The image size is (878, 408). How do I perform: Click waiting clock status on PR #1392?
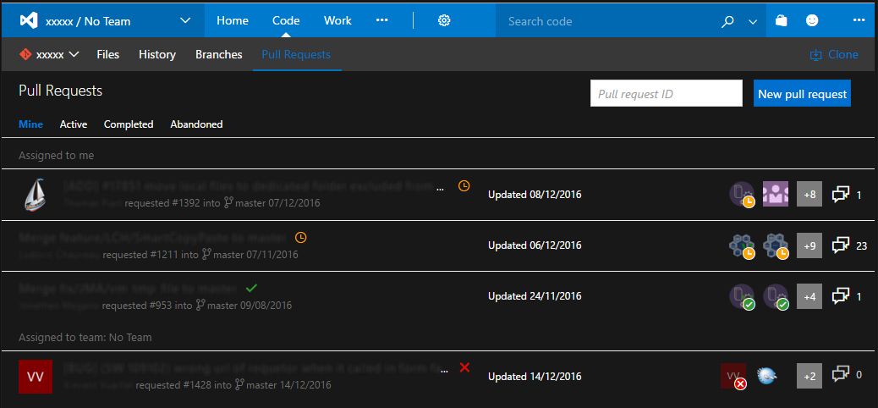(x=464, y=185)
